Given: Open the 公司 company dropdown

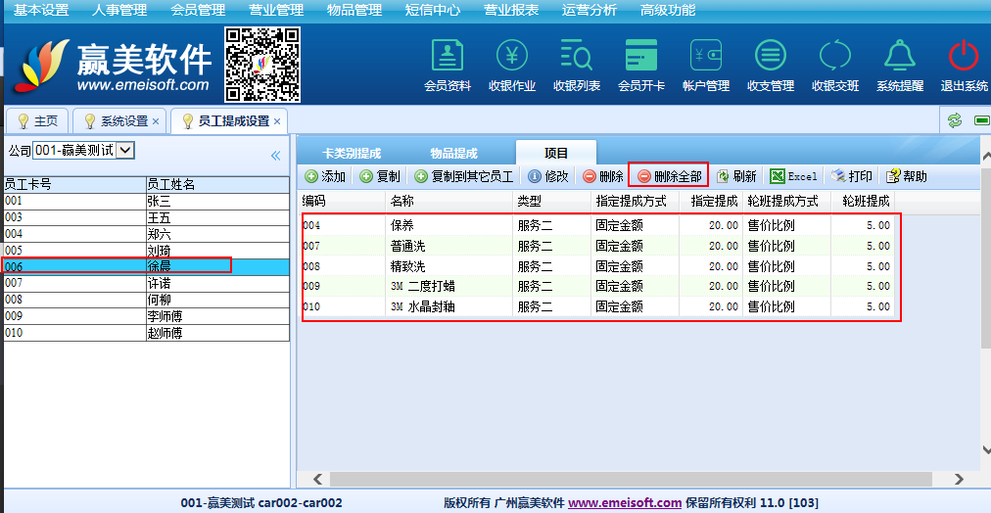Looking at the screenshot, I should click(x=125, y=150).
